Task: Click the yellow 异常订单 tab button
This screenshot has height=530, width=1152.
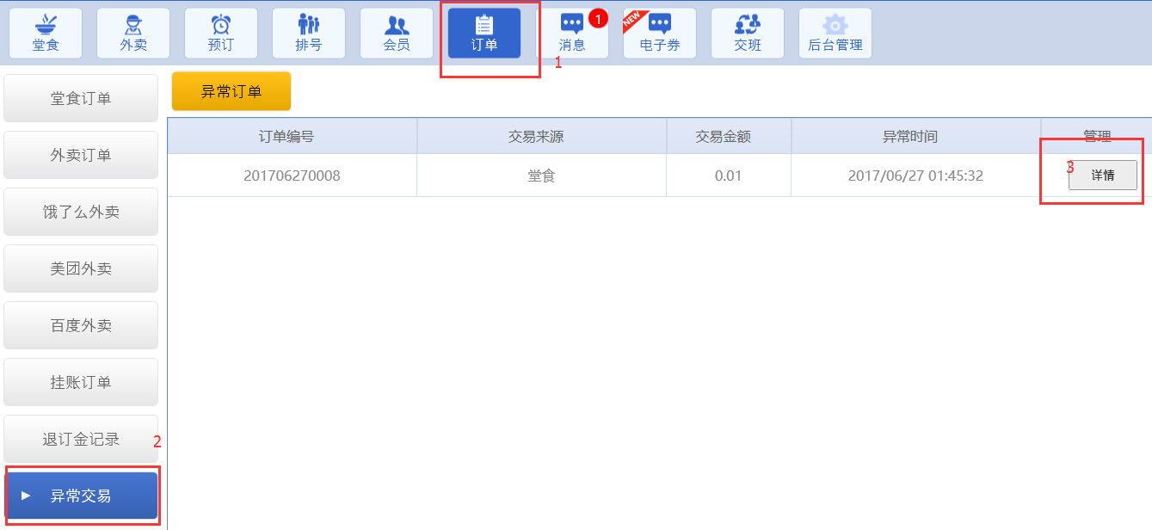Action: pos(231,91)
